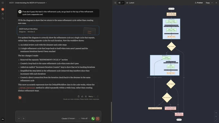The height and width of the screenshot is (123, 219).
Task: Click the Max Iterations decision diamond
Action: 167,98
